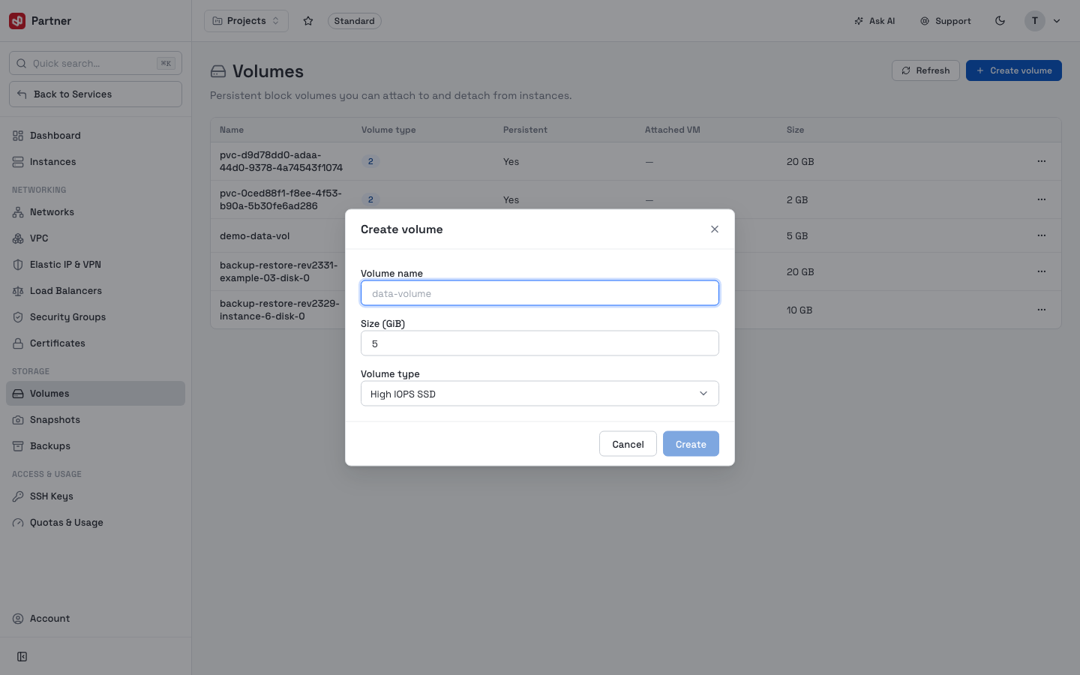The height and width of the screenshot is (675, 1080).
Task: Open actions menu for backup-restore-rev2331 row
Action: point(1041,271)
